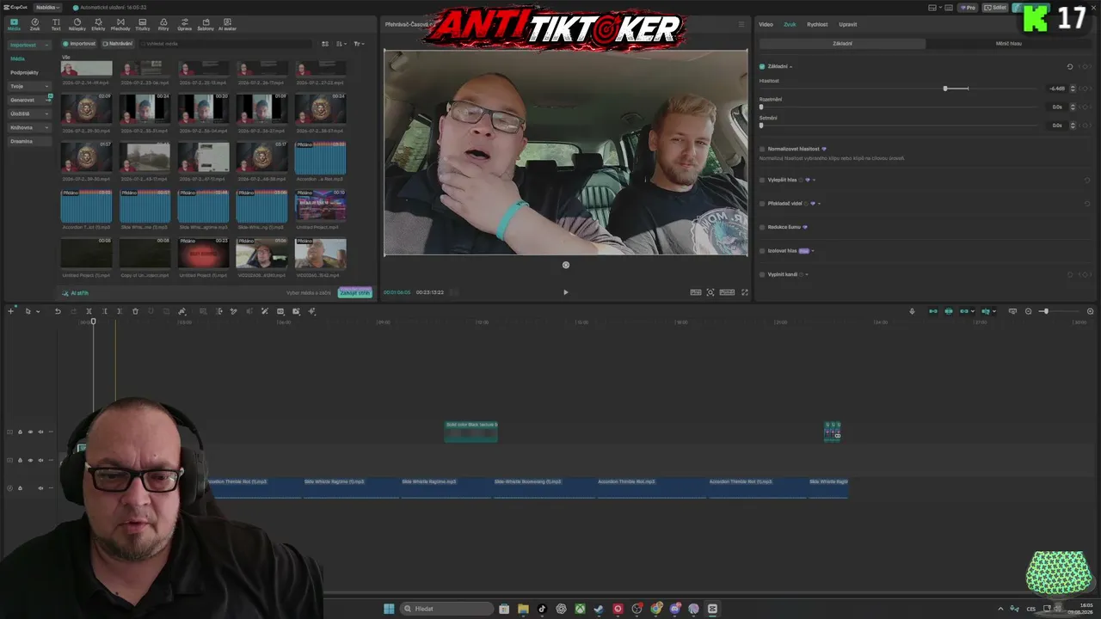Image resolution: width=1101 pixels, height=619 pixels.
Task: Expand the Generovat sidebar section
Action: point(30,100)
